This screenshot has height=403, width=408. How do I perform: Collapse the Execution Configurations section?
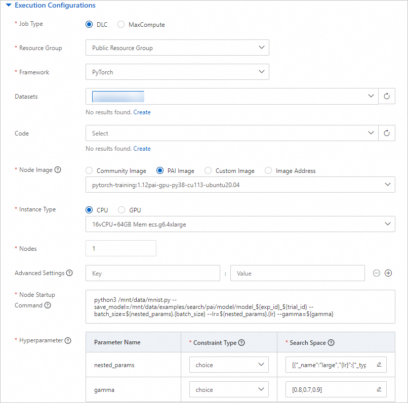(x=8, y=6)
